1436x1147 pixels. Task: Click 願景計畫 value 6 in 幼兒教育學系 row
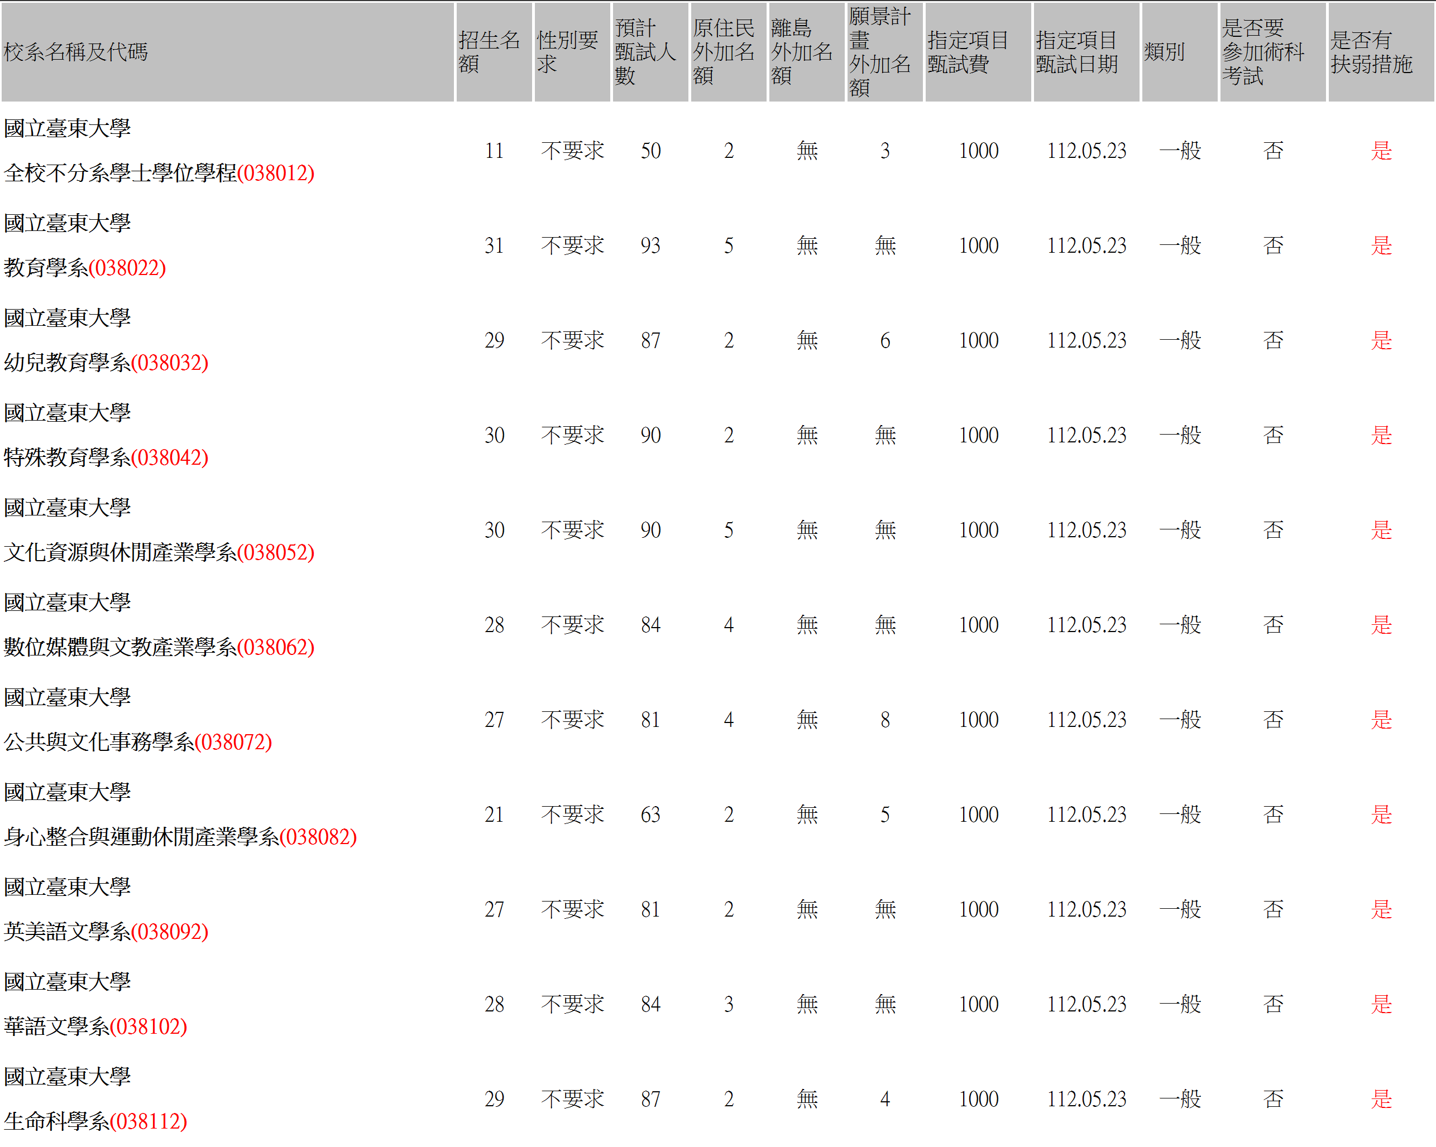point(885,341)
